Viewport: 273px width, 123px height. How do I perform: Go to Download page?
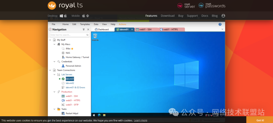coord(168,16)
